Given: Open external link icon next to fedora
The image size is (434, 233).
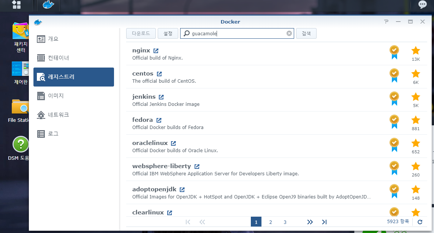Looking at the screenshot, I should [159, 120].
